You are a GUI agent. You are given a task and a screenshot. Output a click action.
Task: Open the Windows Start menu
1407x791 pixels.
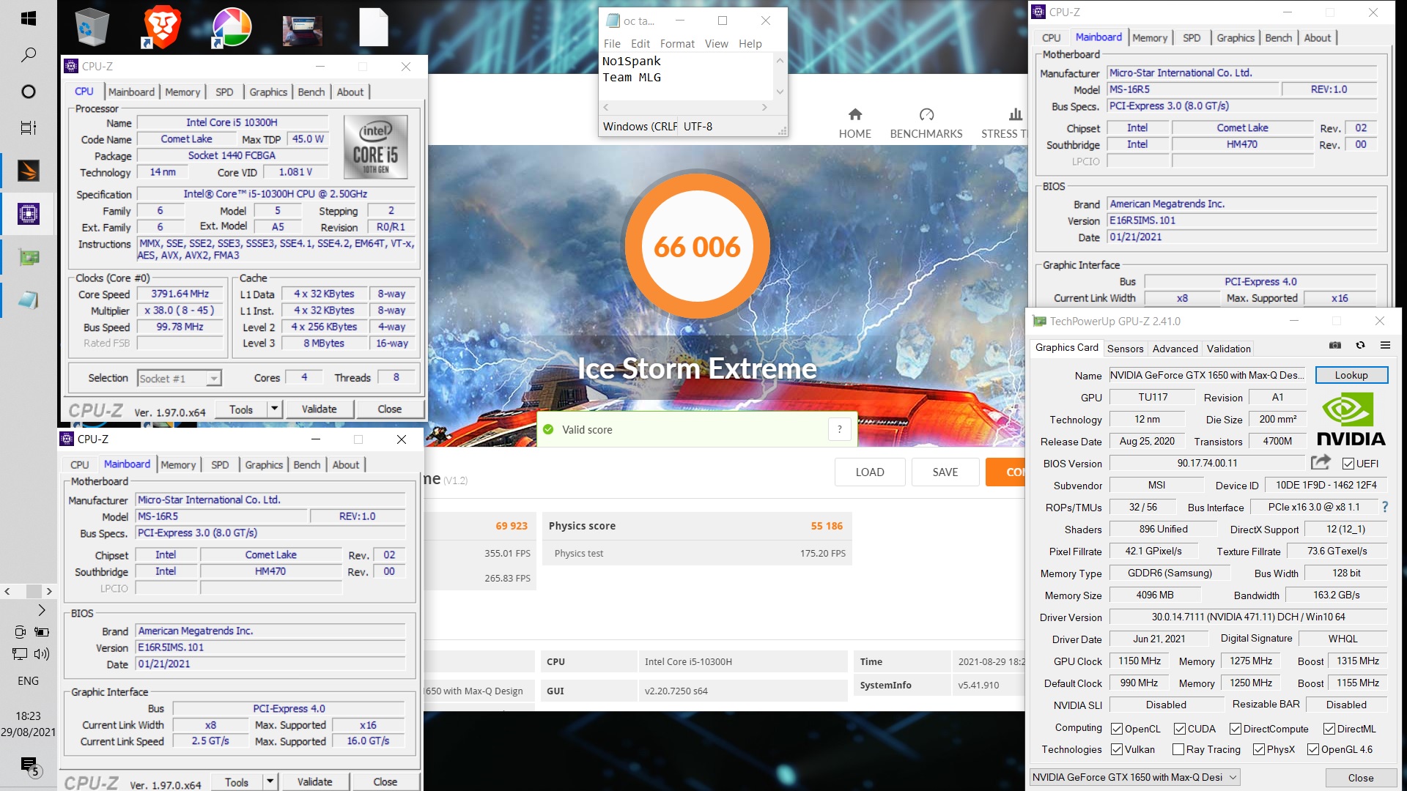click(x=28, y=18)
